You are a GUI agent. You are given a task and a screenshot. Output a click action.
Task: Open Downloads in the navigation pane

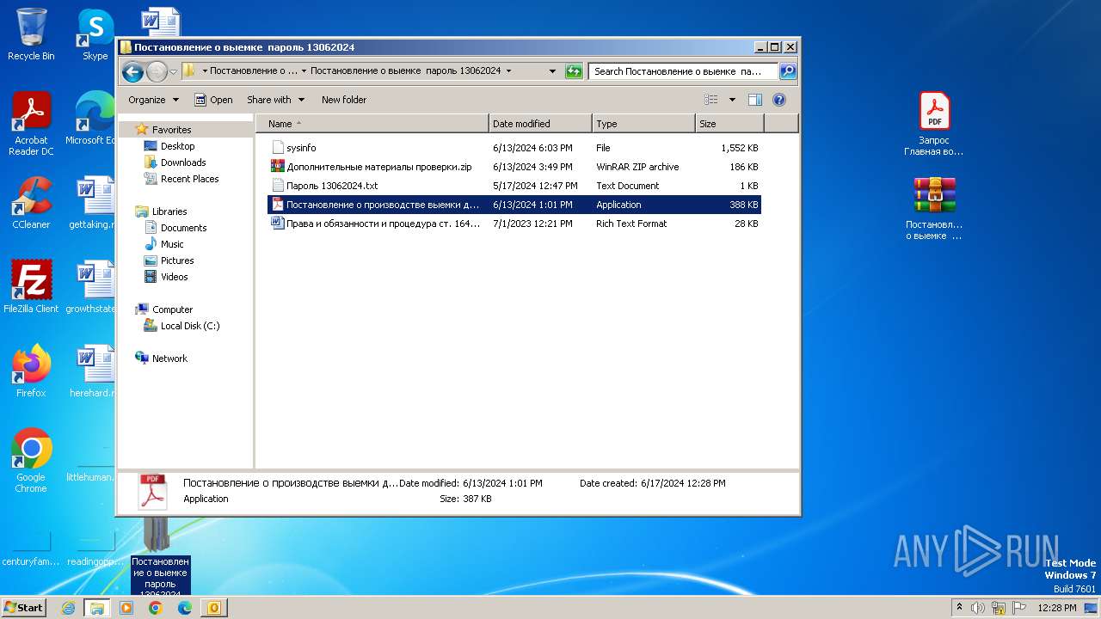(175, 162)
